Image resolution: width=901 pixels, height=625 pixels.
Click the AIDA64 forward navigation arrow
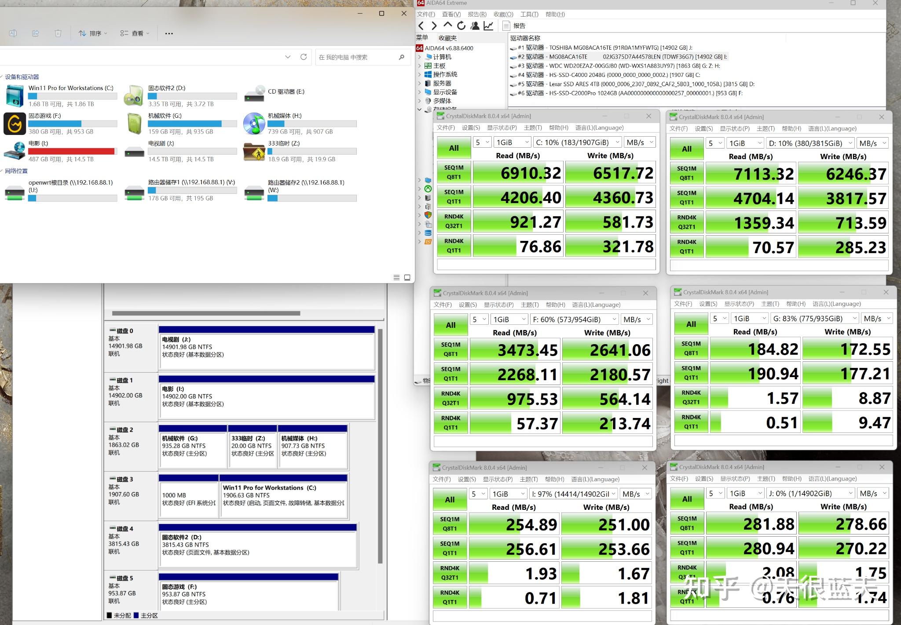click(435, 26)
